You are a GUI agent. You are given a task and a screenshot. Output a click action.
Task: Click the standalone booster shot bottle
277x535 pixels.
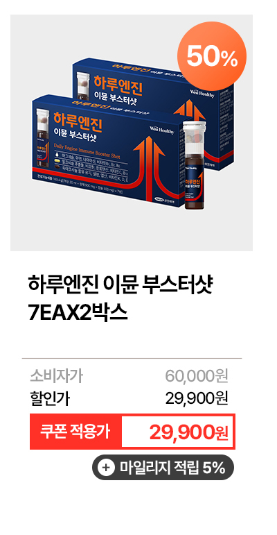point(195,164)
